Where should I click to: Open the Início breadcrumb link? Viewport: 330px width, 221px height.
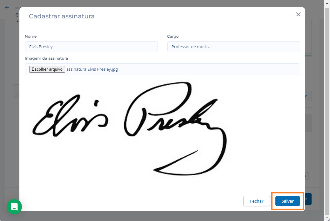pos(17,8)
